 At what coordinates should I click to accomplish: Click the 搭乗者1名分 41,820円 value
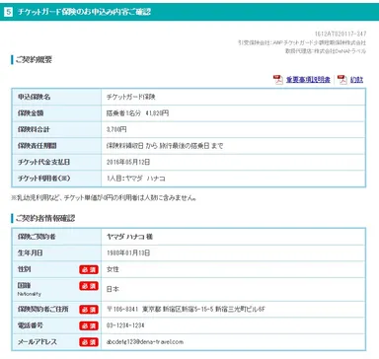[x=137, y=113]
